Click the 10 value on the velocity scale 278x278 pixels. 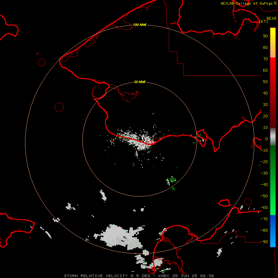tap(265, 128)
